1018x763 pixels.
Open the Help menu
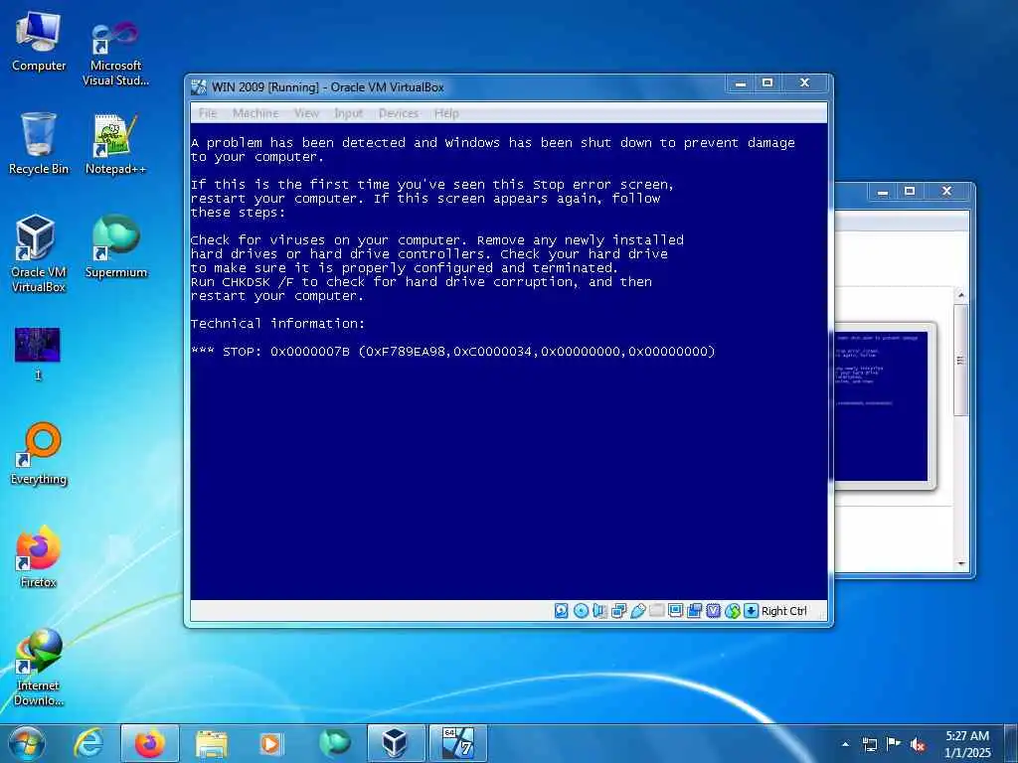click(x=446, y=113)
